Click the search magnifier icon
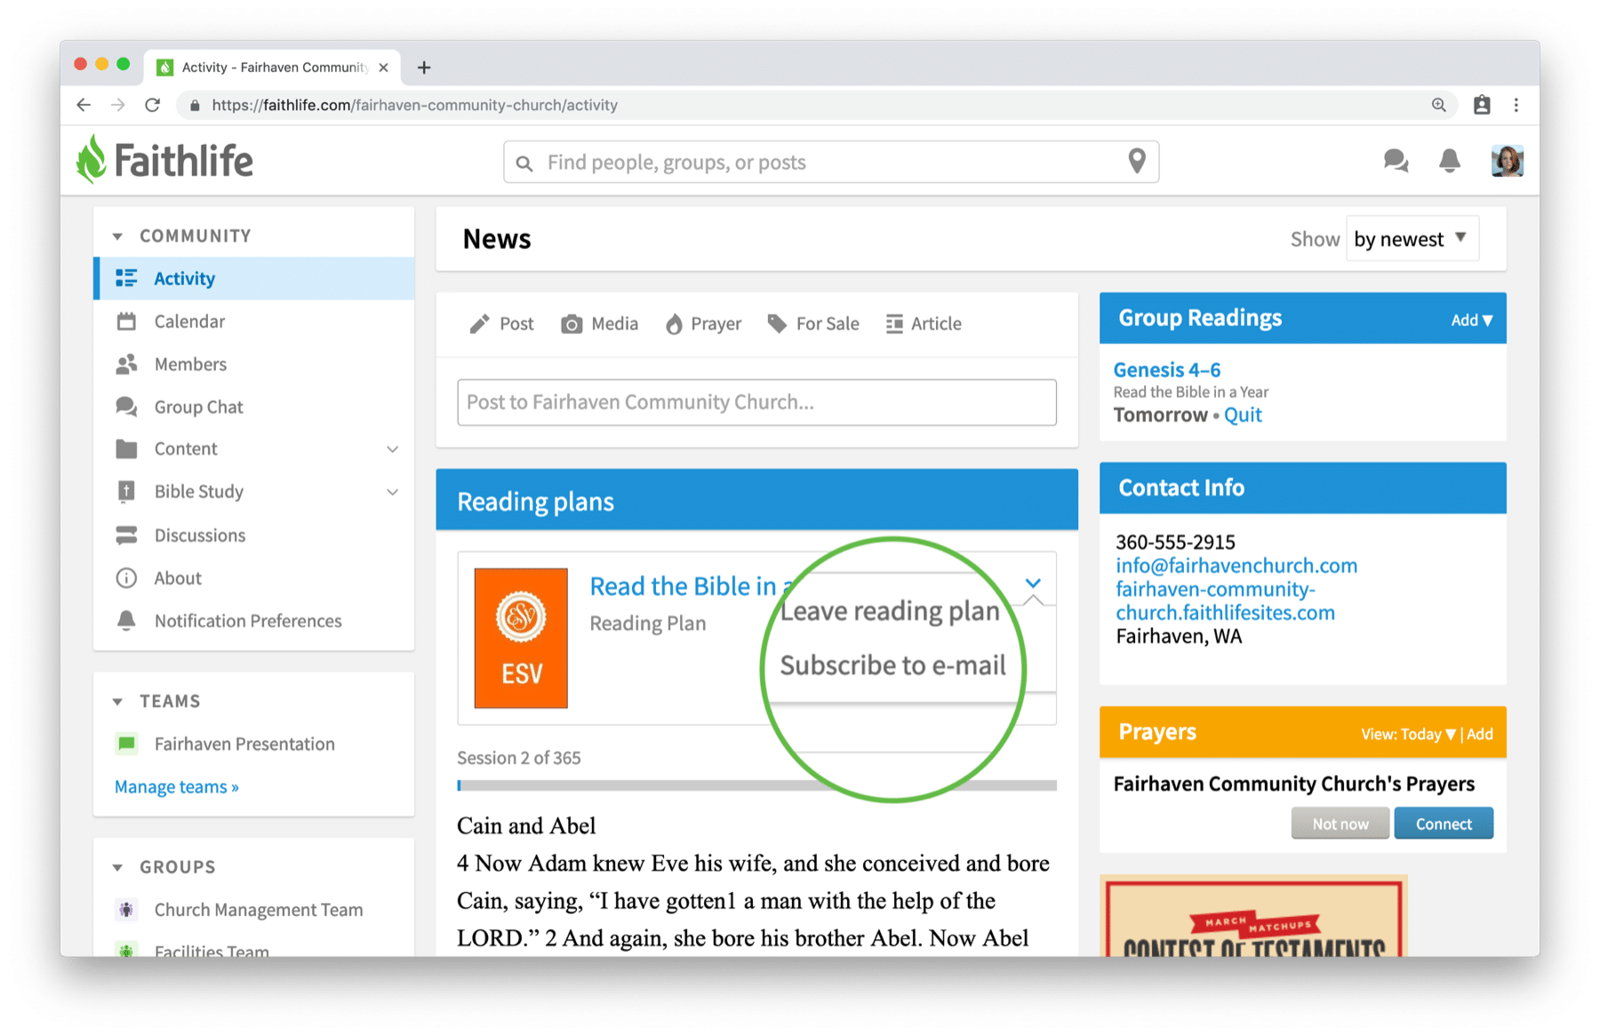Viewport: 1600px width, 1036px height. click(524, 163)
